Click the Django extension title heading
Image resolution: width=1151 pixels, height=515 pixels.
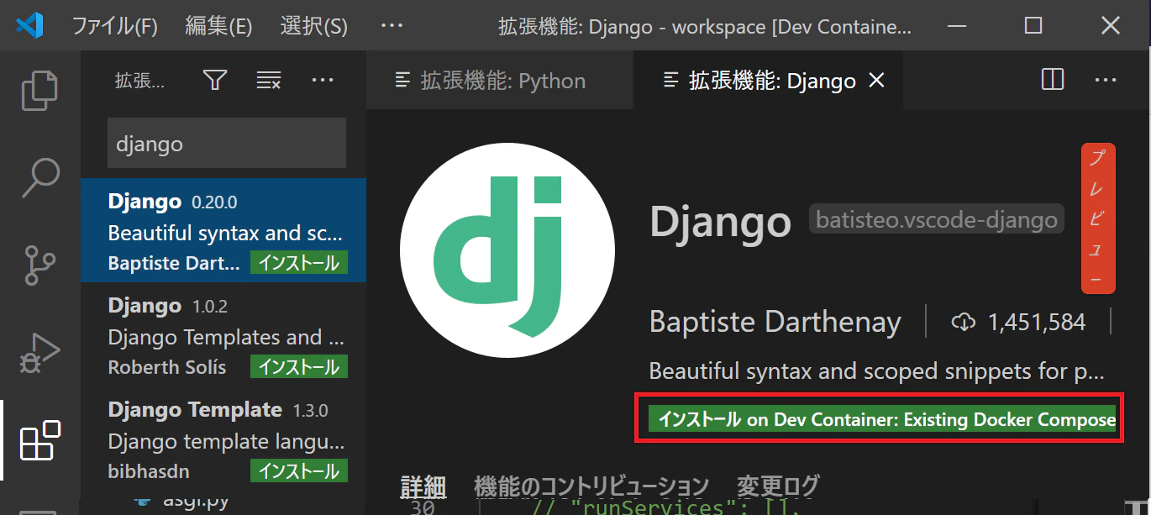point(720,222)
